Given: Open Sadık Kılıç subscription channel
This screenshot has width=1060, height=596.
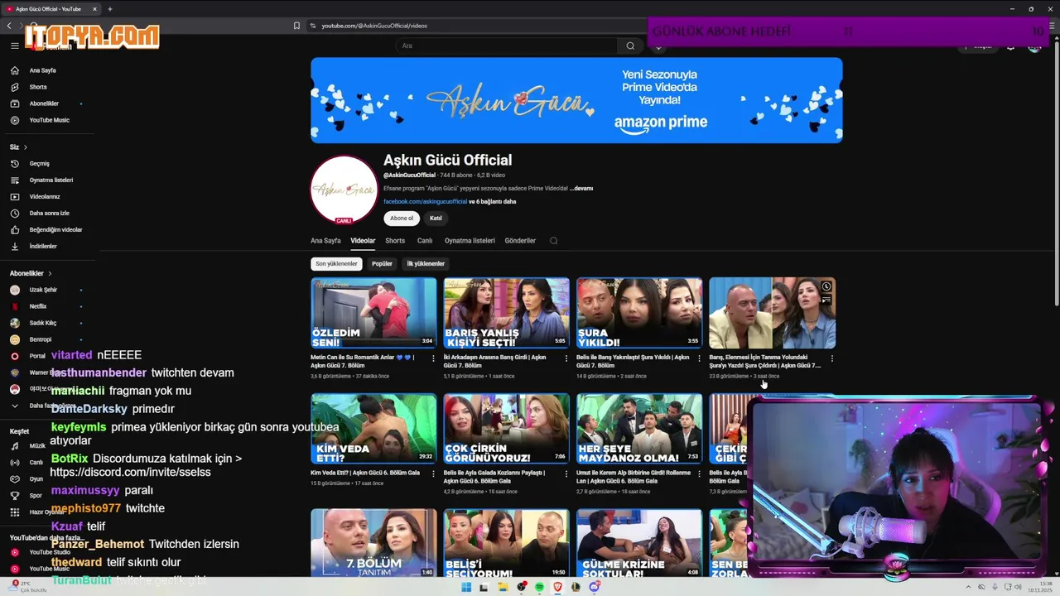Looking at the screenshot, I should point(43,323).
